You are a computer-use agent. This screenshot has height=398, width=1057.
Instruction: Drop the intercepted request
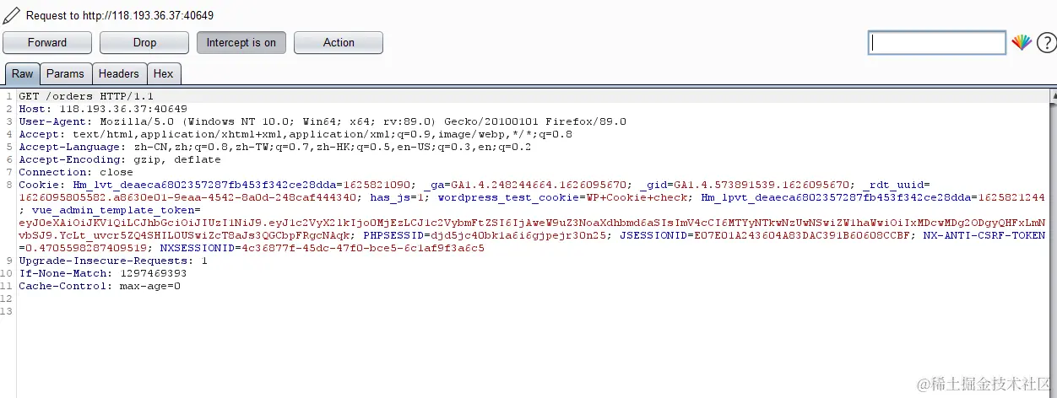coord(144,42)
